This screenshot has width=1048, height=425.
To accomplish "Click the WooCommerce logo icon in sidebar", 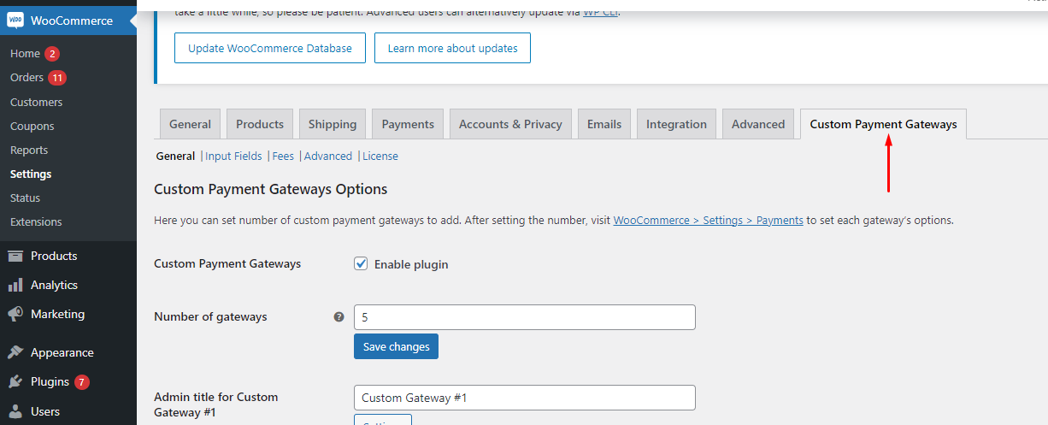I will [15, 21].
